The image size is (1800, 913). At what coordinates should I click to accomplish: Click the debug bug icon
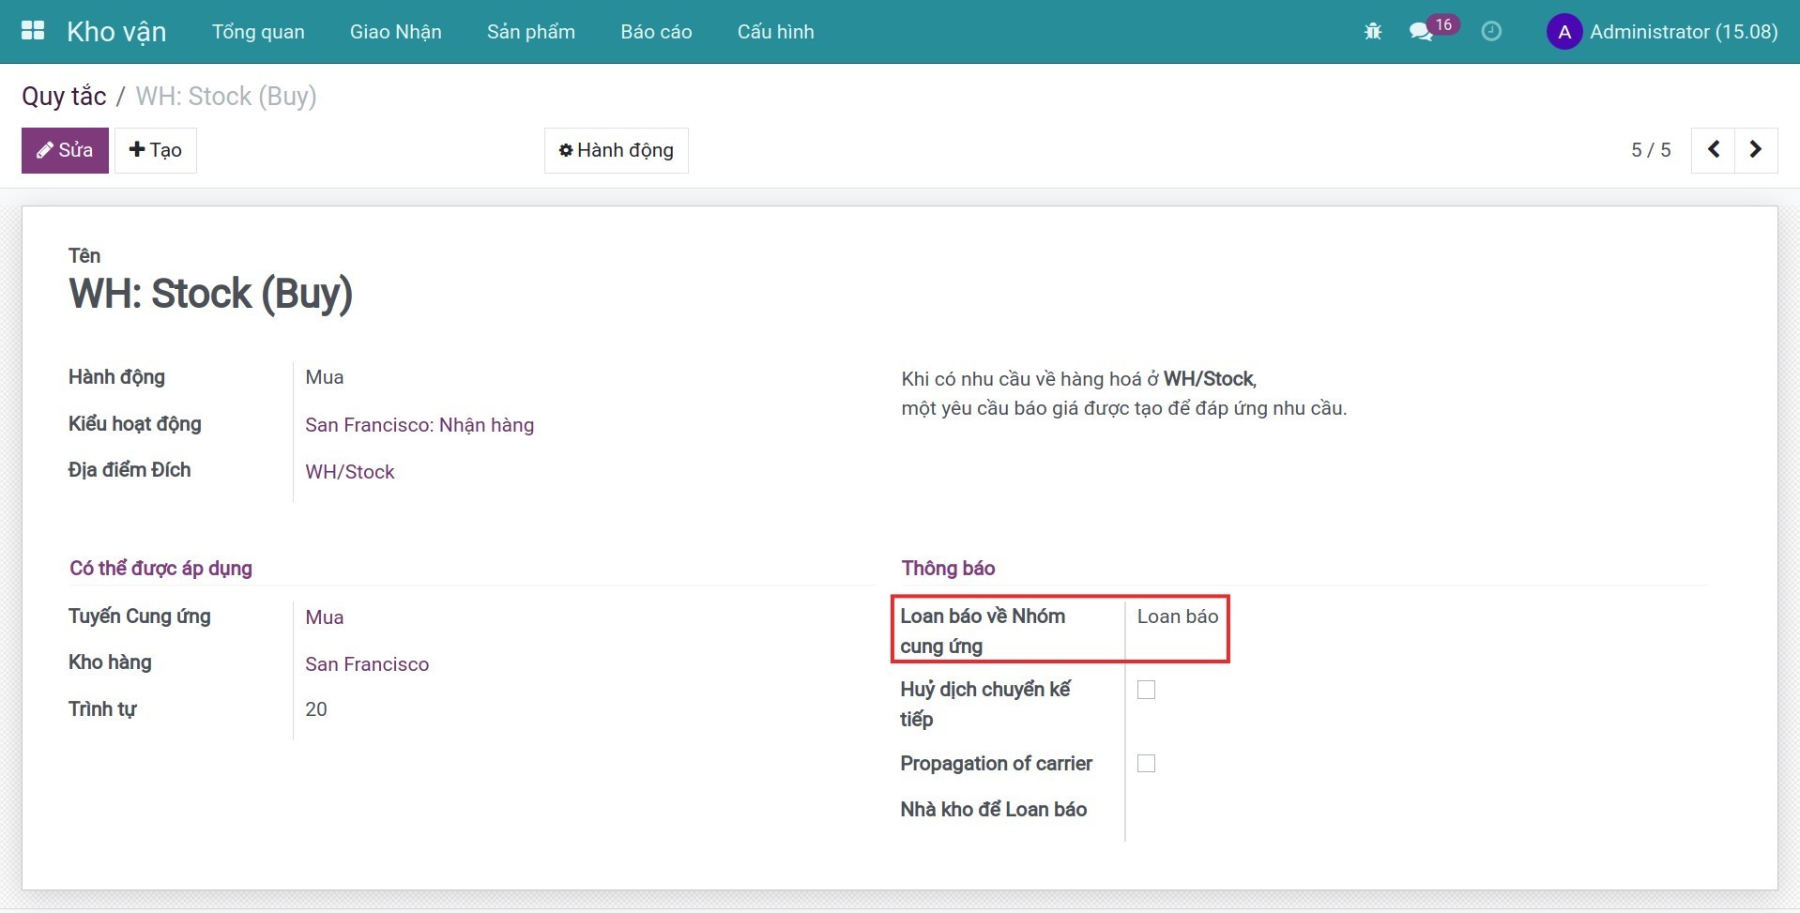click(x=1373, y=32)
